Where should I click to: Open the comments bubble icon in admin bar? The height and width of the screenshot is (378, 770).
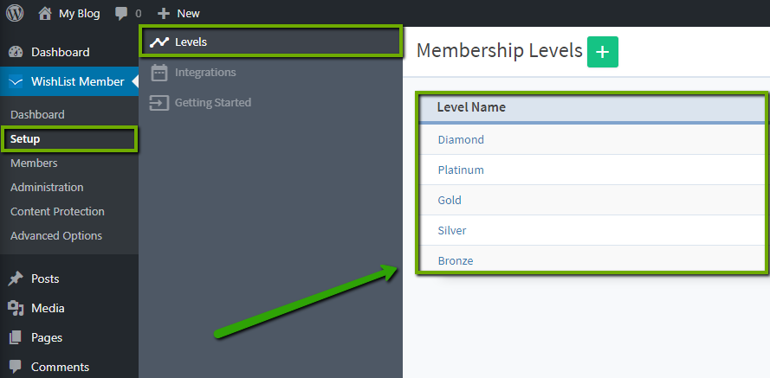(x=121, y=14)
